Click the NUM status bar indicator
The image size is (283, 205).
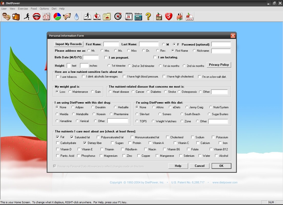coord(271,202)
